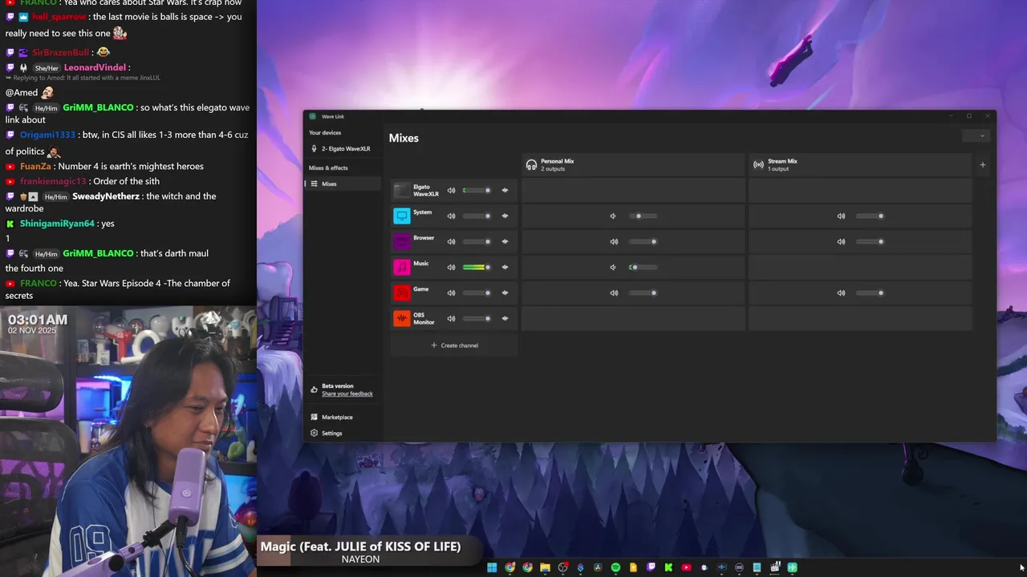Select Mixes in the sidebar
The image size is (1027, 577).
coord(343,184)
